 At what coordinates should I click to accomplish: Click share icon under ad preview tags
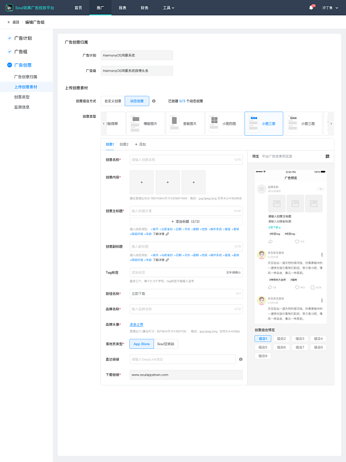coord(270,242)
